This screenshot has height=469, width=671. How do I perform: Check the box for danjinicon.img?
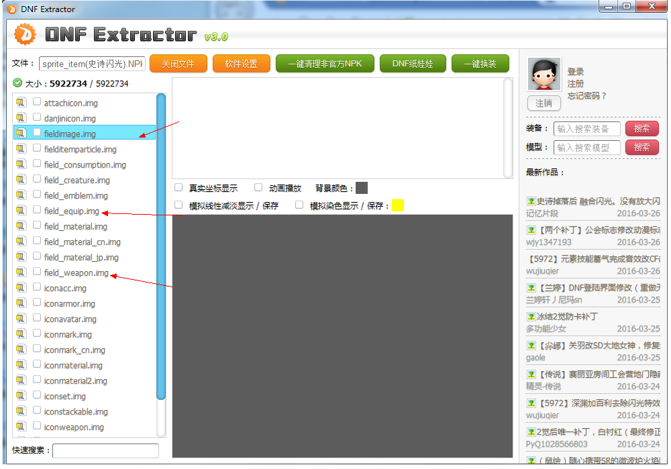coord(38,118)
